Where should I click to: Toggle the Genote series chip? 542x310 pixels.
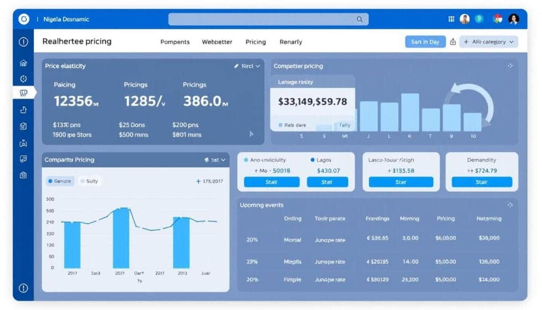60,181
